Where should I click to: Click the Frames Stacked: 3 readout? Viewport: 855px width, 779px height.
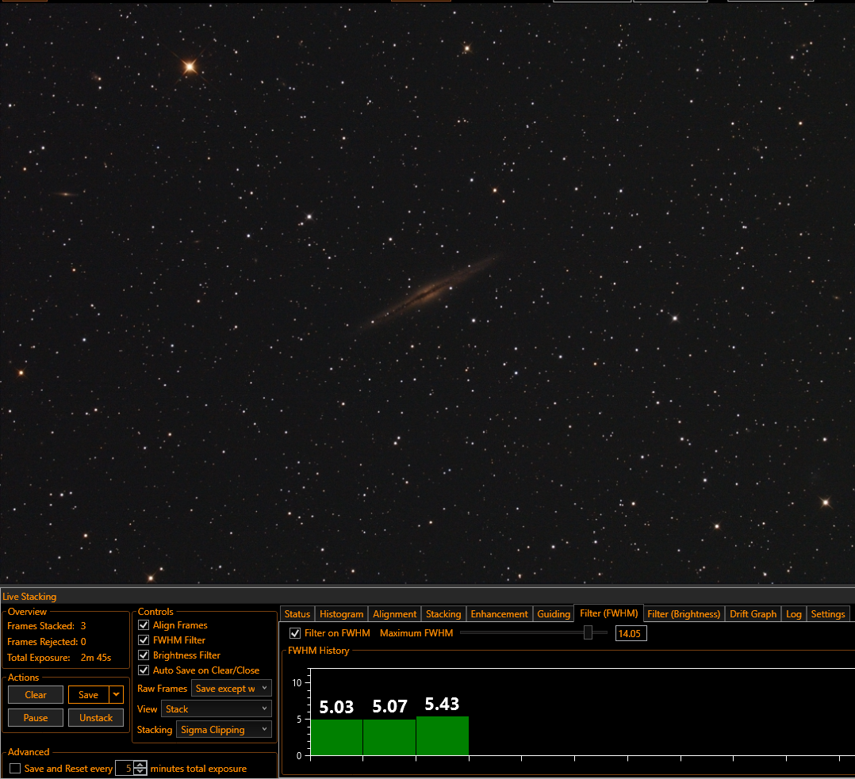click(x=46, y=626)
